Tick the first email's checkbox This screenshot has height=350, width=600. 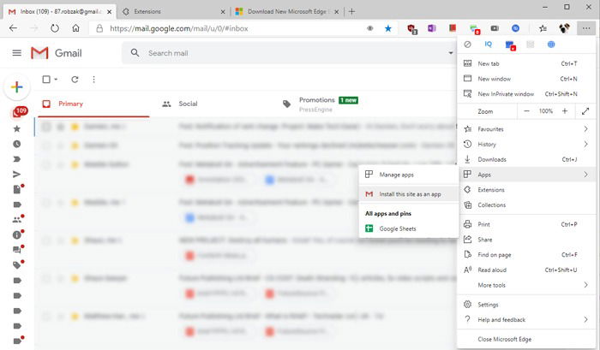pyautogui.click(x=46, y=127)
